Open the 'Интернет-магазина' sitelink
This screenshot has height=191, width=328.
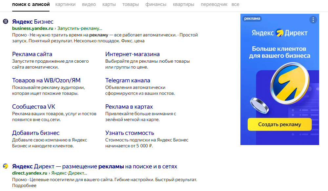133,54
